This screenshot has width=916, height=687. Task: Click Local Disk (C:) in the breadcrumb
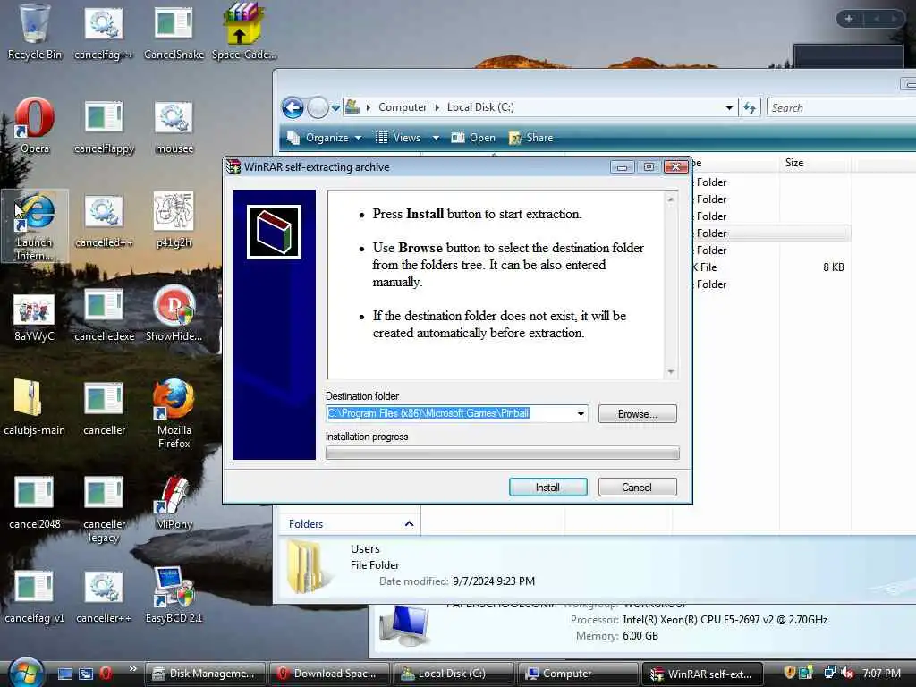coord(480,107)
